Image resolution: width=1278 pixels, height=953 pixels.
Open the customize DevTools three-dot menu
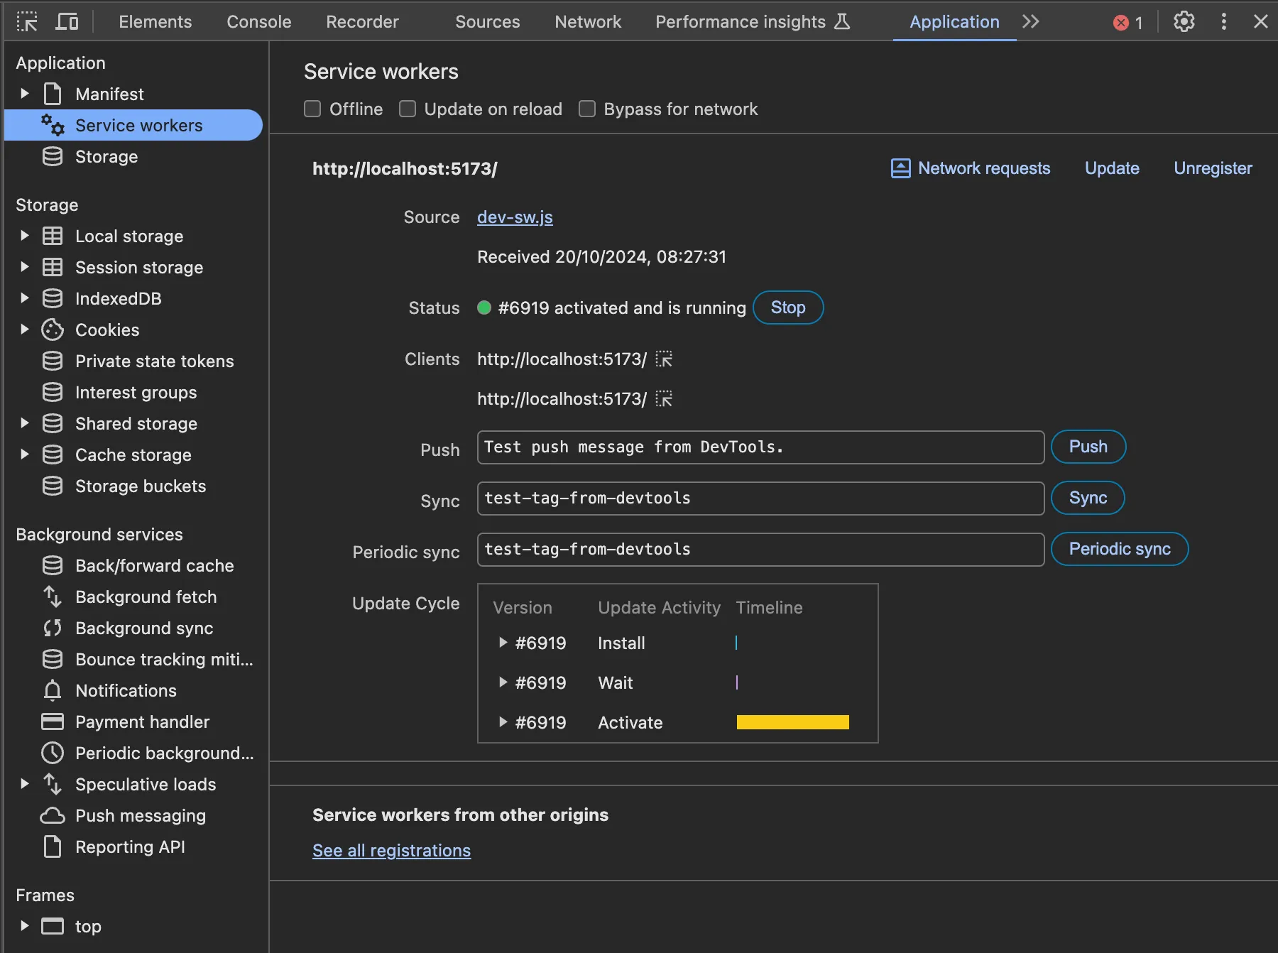click(x=1223, y=22)
